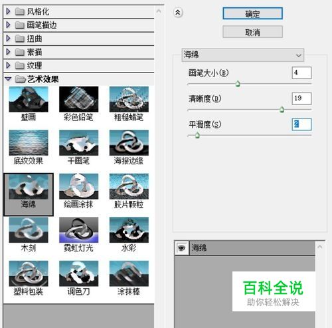Viewport: 332px width, 328px height.
Task: Click the 取消 button
Action: click(252, 32)
